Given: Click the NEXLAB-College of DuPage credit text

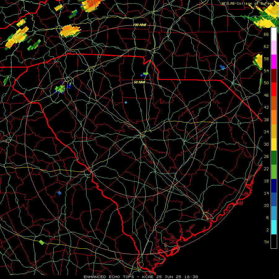Looking at the screenshot, I should 248,3.
